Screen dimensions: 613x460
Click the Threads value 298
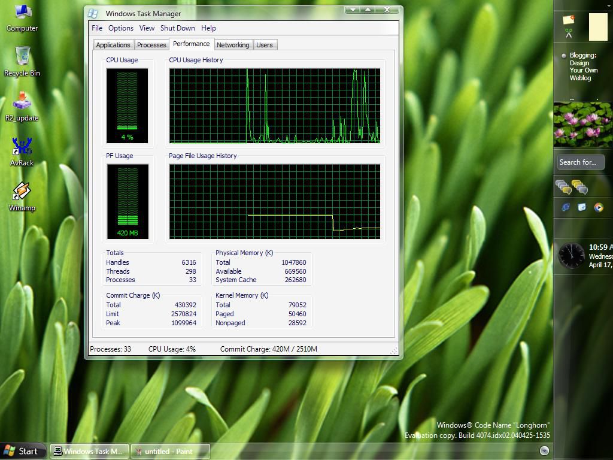click(190, 271)
